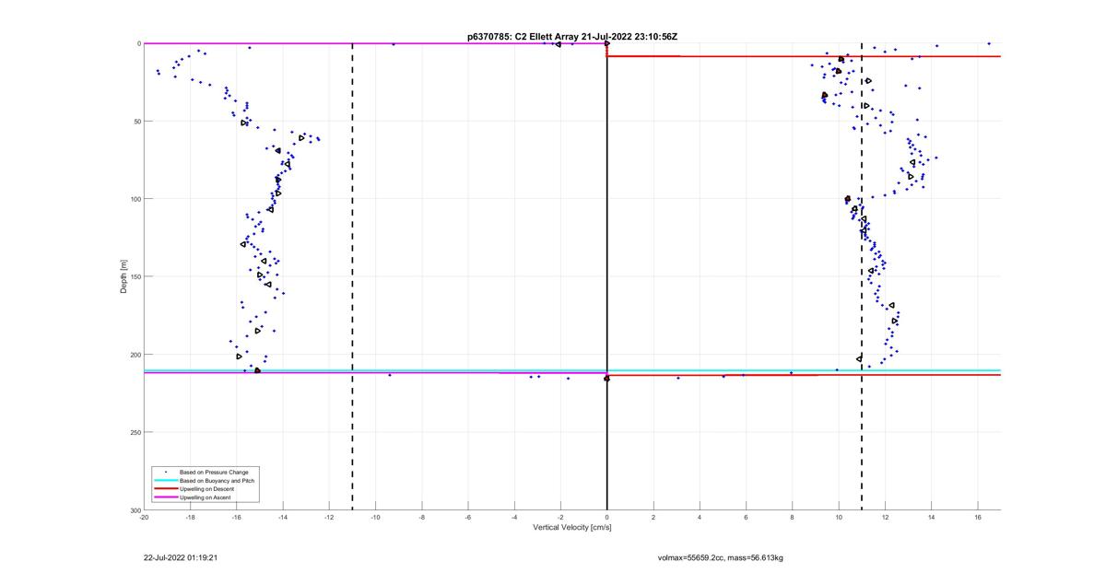Click x-axis tick label "-12"

(x=329, y=517)
